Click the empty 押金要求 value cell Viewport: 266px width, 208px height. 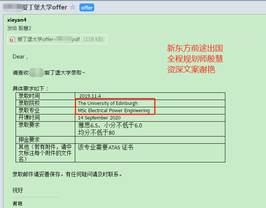point(150,140)
